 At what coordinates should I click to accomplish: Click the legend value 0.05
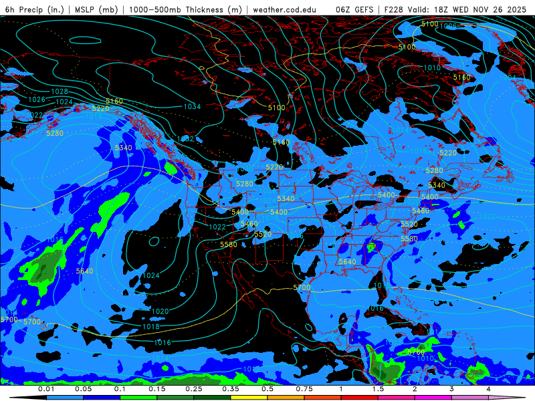pos(83,389)
